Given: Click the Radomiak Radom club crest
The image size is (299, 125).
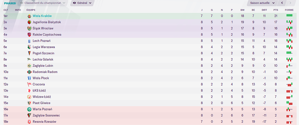Looking at the screenshot, I should coord(29,72).
